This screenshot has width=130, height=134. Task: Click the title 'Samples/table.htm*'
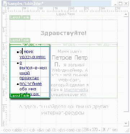tap(26, 4)
